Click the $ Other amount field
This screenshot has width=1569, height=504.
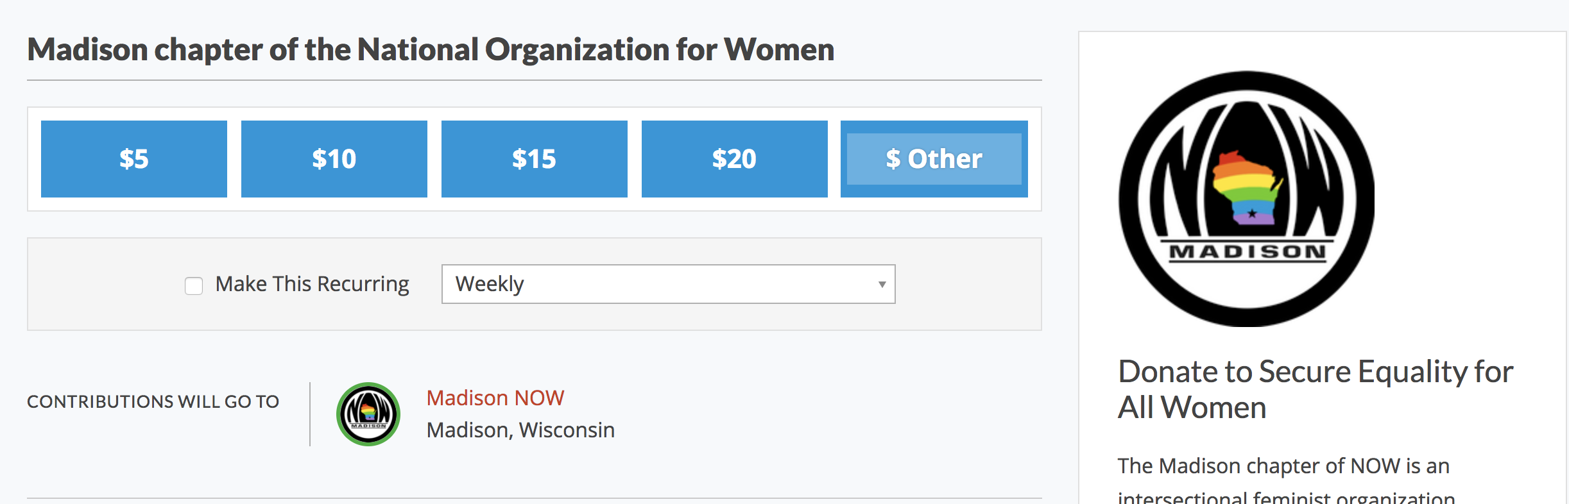click(x=934, y=159)
